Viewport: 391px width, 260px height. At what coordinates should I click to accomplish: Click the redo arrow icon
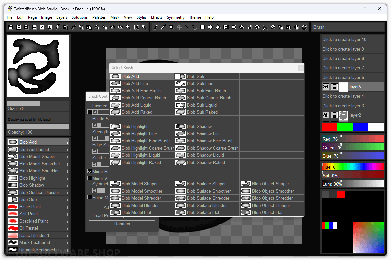click(120, 27)
